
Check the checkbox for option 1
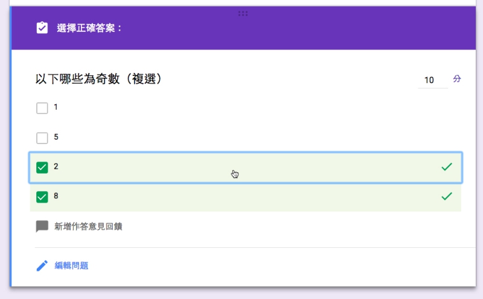42,108
